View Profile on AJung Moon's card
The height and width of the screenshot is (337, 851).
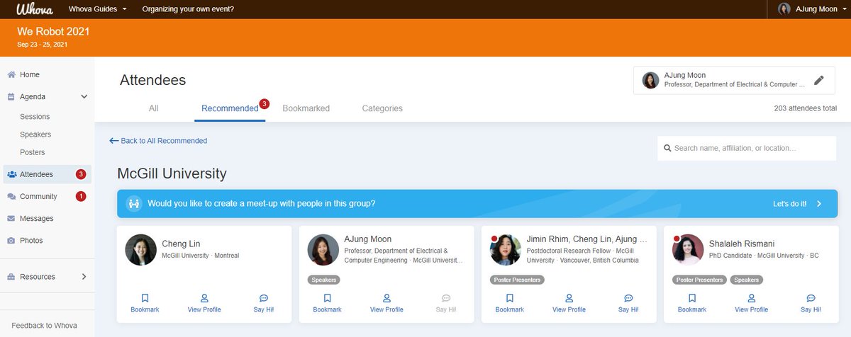click(386, 303)
